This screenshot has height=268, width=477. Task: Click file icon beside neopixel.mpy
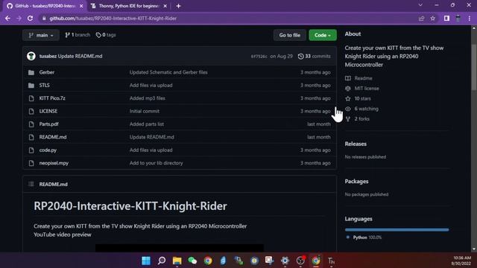click(x=31, y=163)
